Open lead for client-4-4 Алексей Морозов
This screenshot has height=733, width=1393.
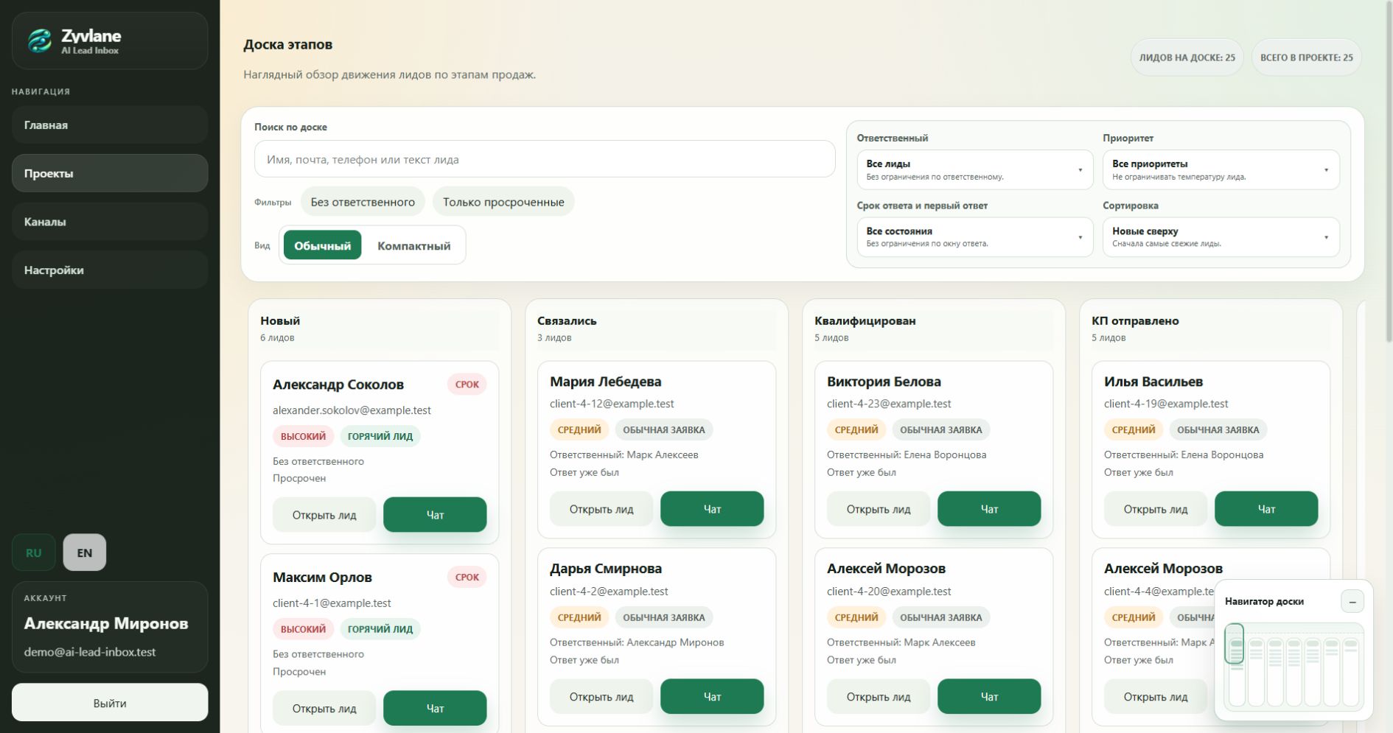click(1156, 696)
